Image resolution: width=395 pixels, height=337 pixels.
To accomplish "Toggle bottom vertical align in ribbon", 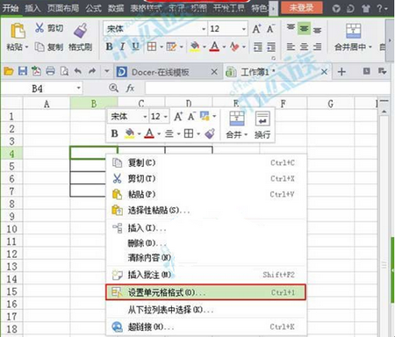I will tap(318, 29).
